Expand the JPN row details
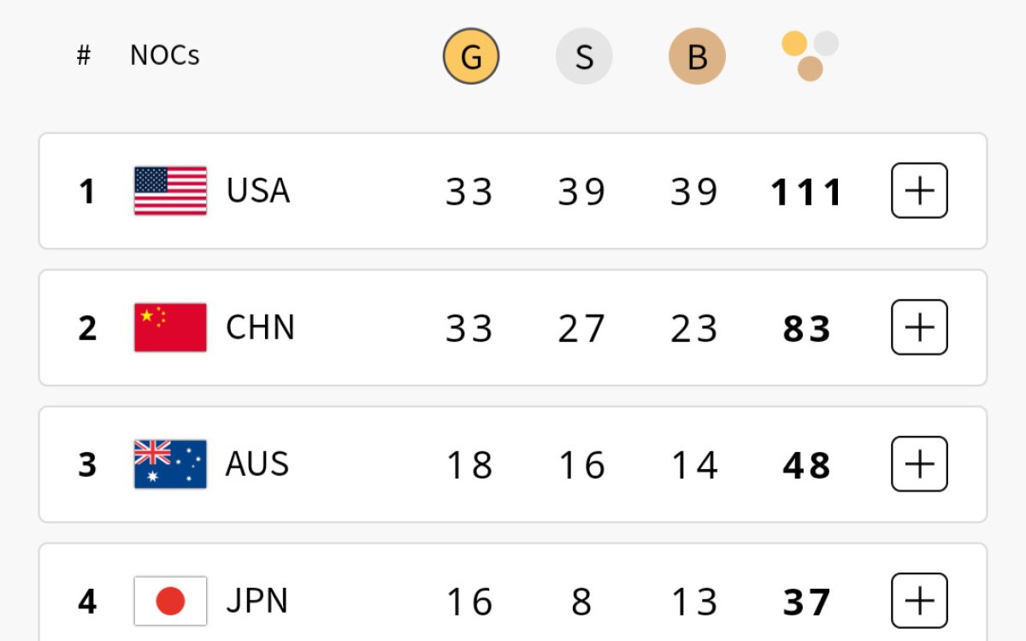This screenshot has height=641, width=1026. (x=919, y=601)
